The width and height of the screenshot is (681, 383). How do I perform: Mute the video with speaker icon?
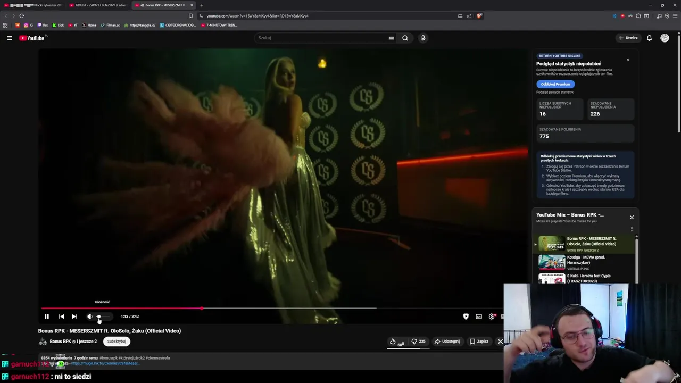90,317
